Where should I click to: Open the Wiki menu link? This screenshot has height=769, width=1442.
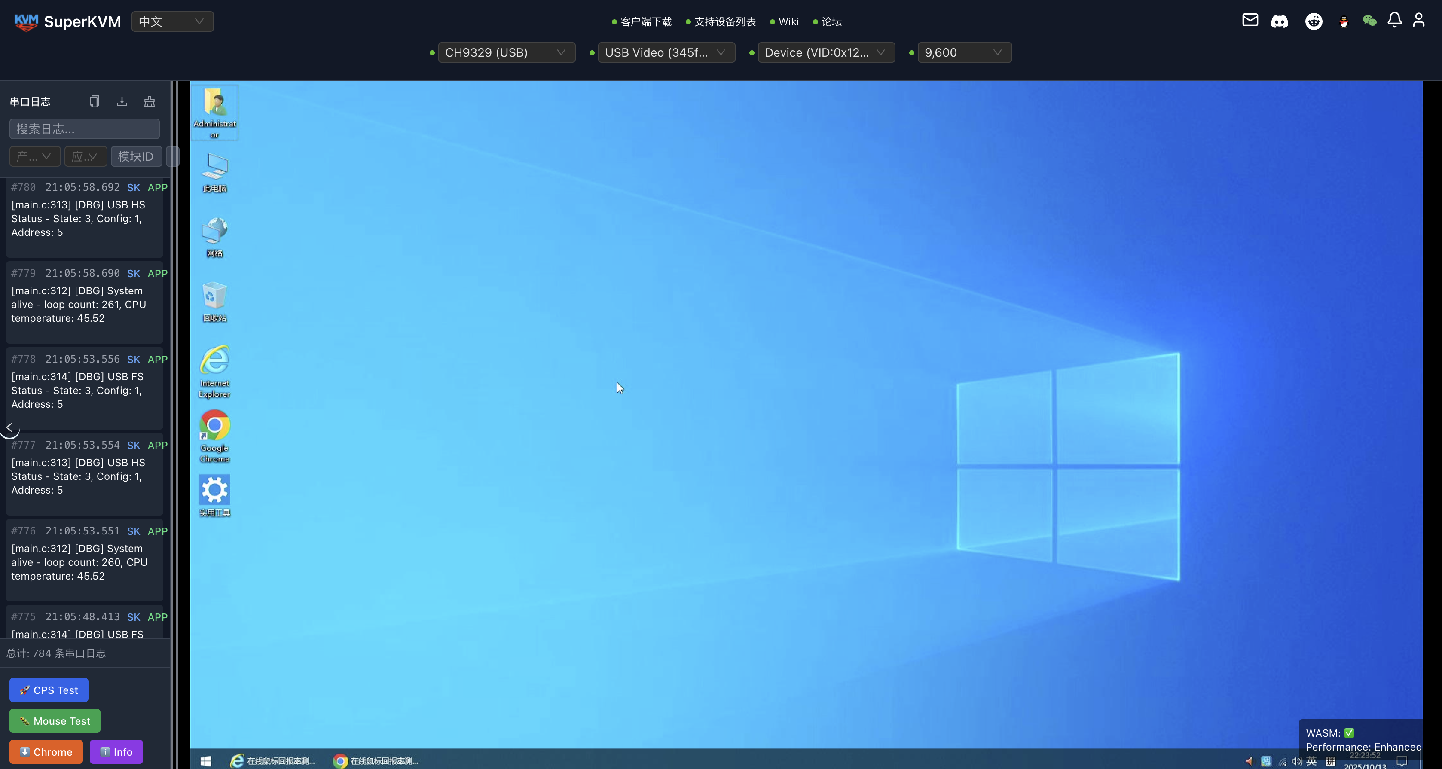point(788,22)
